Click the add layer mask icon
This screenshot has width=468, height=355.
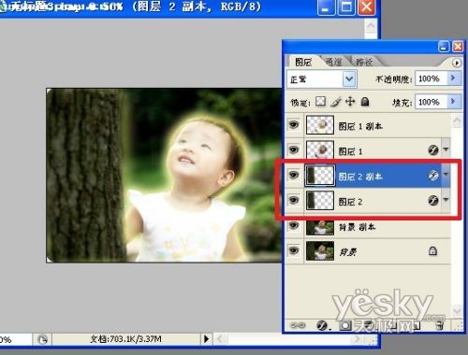click(345, 326)
